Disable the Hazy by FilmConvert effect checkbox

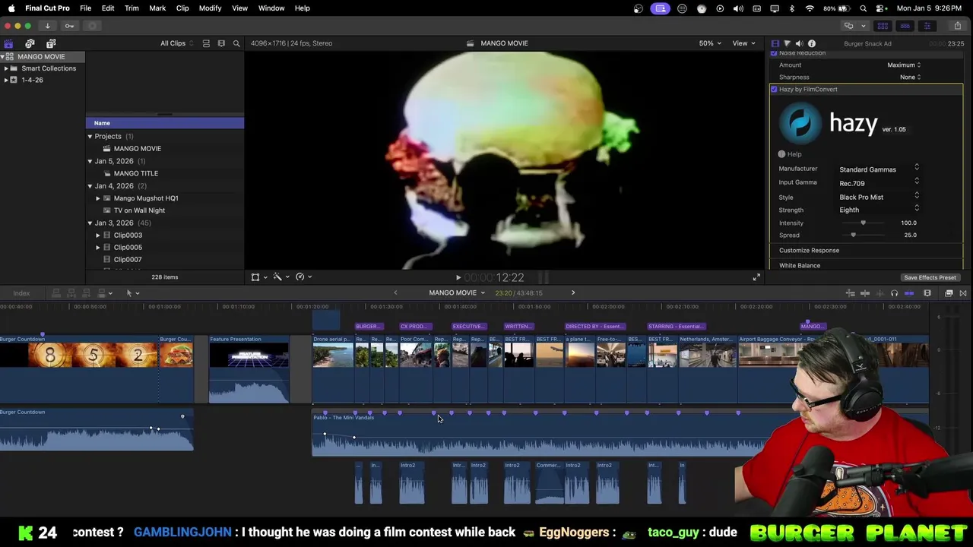774,90
